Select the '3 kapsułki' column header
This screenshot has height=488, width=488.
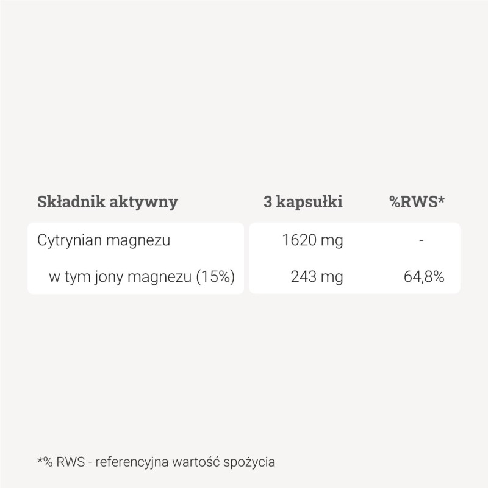303,203
